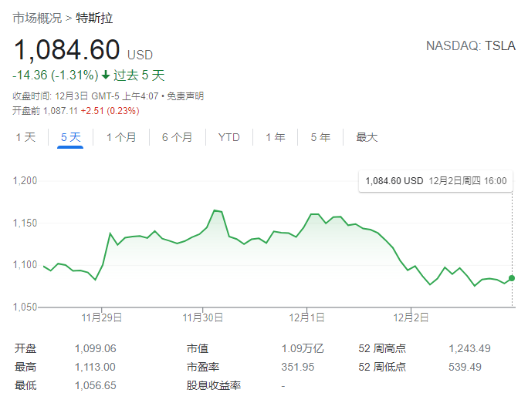
Task: Click the 市盈率 value 351.95
Action: [298, 367]
